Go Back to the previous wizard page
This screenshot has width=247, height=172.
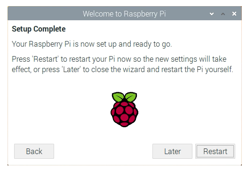click(x=34, y=151)
